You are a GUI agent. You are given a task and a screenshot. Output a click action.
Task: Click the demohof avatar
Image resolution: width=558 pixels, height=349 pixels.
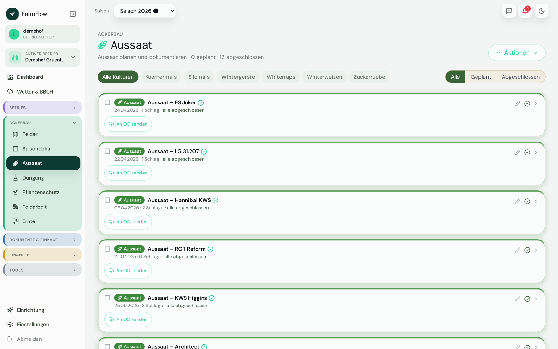tap(14, 34)
